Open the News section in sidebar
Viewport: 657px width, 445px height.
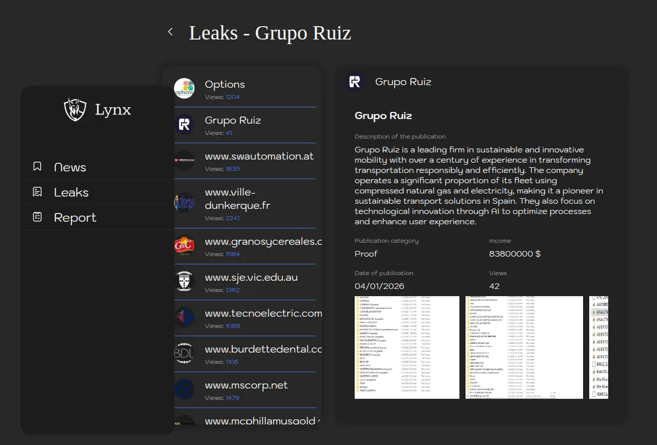(70, 167)
